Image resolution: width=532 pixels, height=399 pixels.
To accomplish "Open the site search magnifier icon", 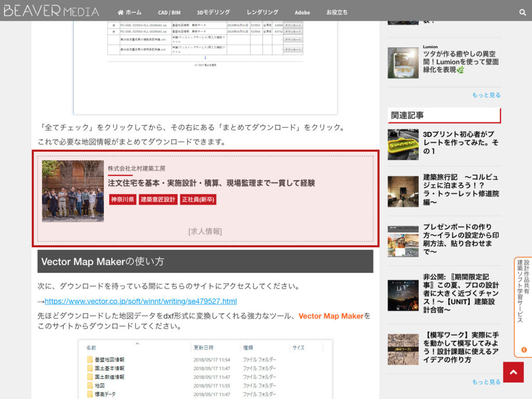I will point(523,12).
